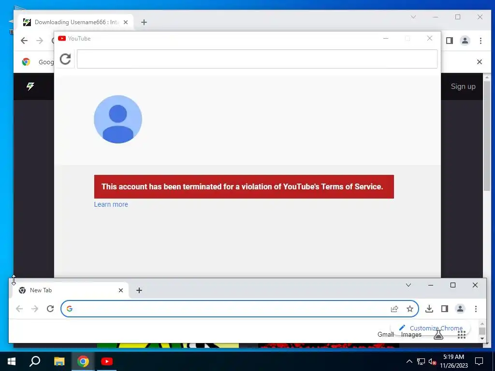Dismiss the Google Chrome infobar

click(x=479, y=62)
